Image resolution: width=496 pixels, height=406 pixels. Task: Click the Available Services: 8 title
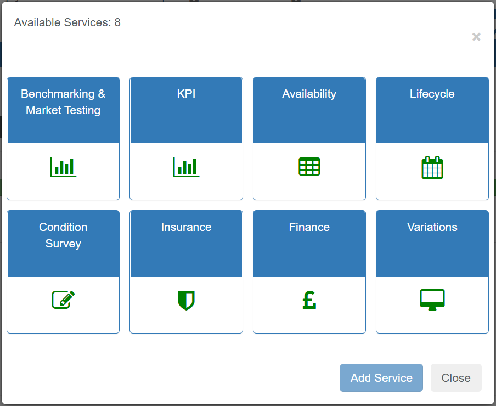click(x=67, y=22)
